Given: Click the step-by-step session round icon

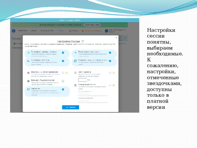Looking at the screenshot, I should coord(28,81).
